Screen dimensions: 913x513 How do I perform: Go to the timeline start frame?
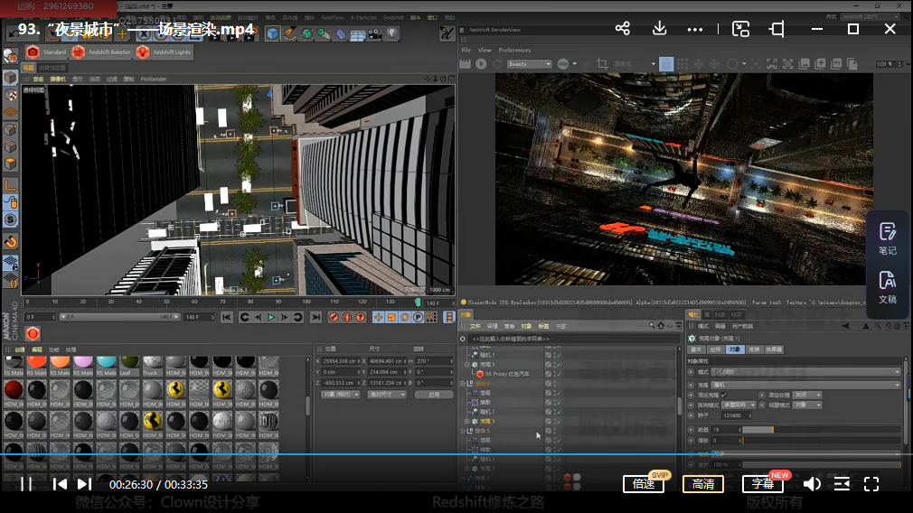pos(227,317)
